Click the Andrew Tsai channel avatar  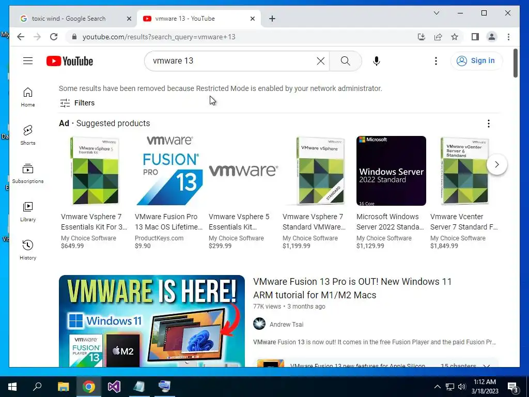[259, 324]
